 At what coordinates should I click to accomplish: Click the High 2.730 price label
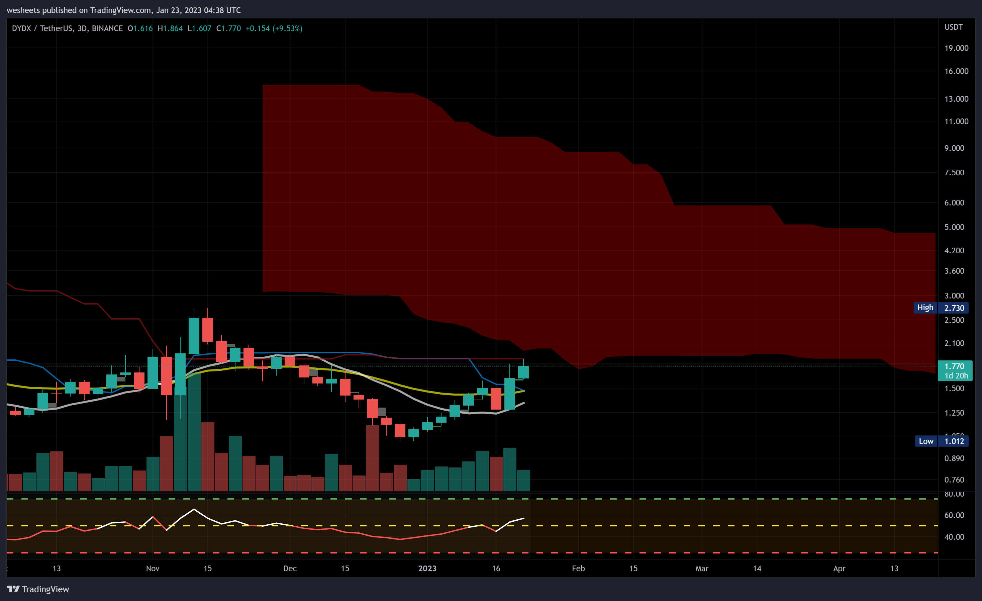941,308
